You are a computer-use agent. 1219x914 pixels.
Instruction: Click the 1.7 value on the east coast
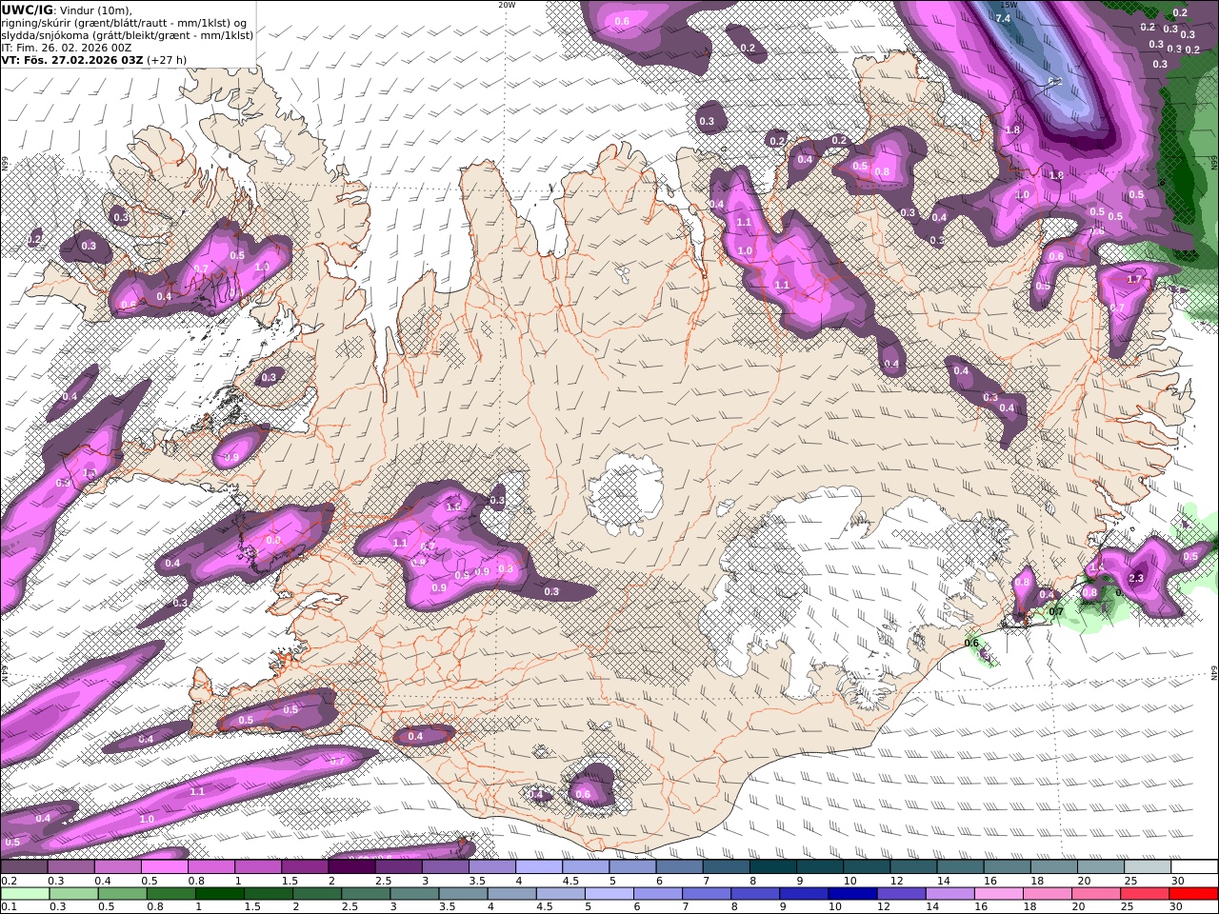[x=1133, y=279]
